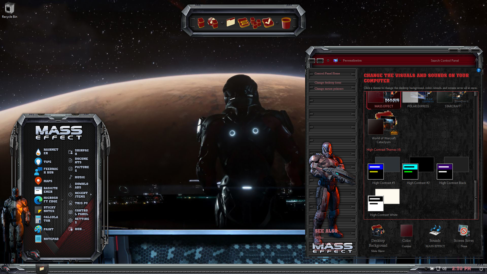
Task: Click Change mouse pointers link
Action: tap(329, 89)
